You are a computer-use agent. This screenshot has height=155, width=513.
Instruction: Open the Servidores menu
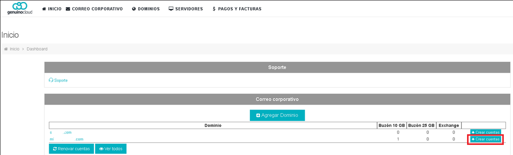(x=186, y=9)
